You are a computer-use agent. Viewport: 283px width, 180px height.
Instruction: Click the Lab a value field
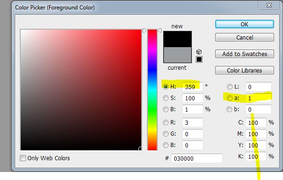tap(258, 98)
